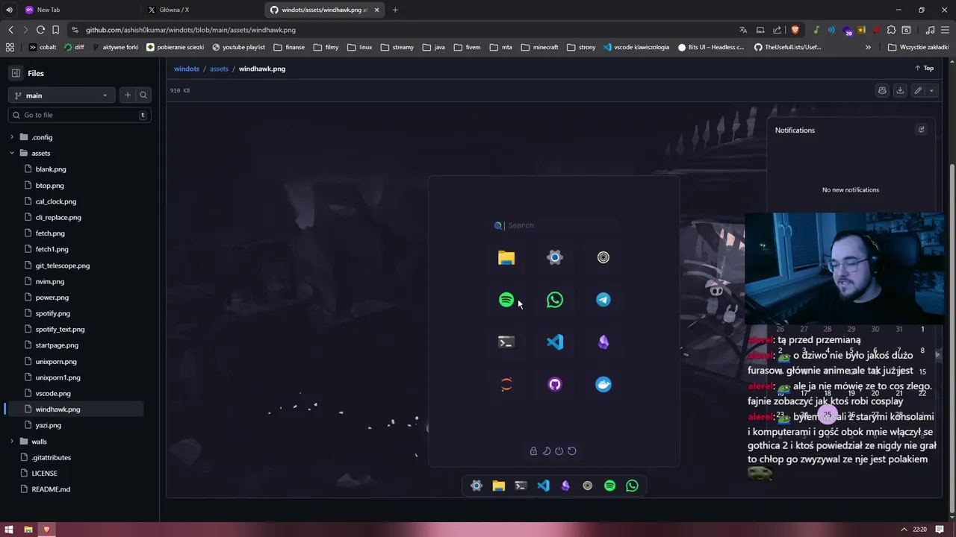Image resolution: width=956 pixels, height=537 pixels.
Task: Open the youtube playlist bookmark
Action: pyautogui.click(x=238, y=47)
